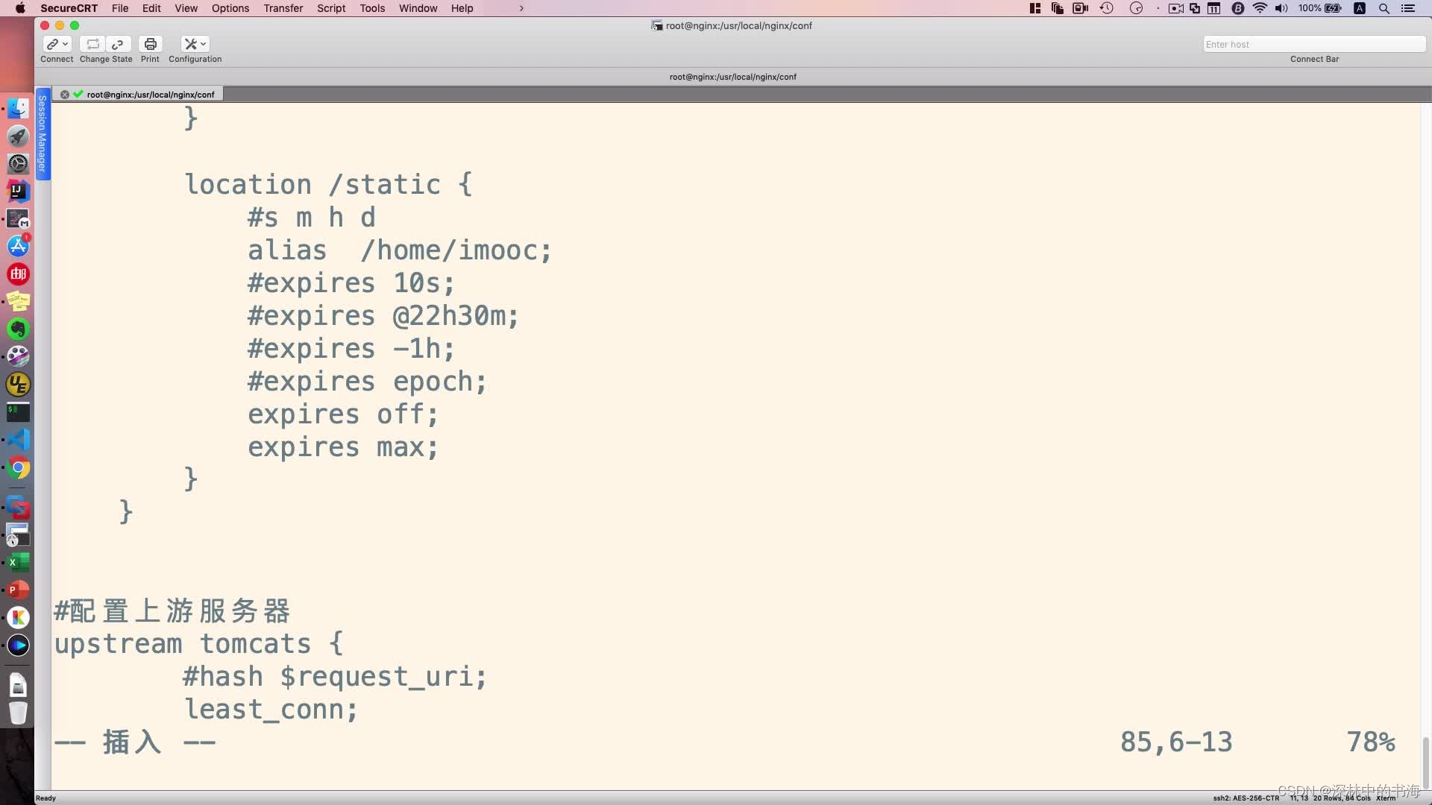Toggle the macOS Wi-Fi menu icon
This screenshot has width=1432, height=805.
click(1260, 8)
